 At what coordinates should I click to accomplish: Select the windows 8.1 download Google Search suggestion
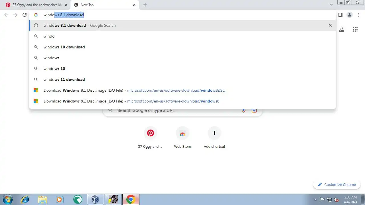(182, 25)
